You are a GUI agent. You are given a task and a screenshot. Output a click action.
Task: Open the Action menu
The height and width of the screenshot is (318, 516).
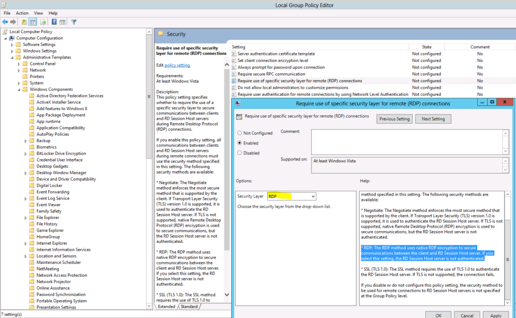click(22, 13)
